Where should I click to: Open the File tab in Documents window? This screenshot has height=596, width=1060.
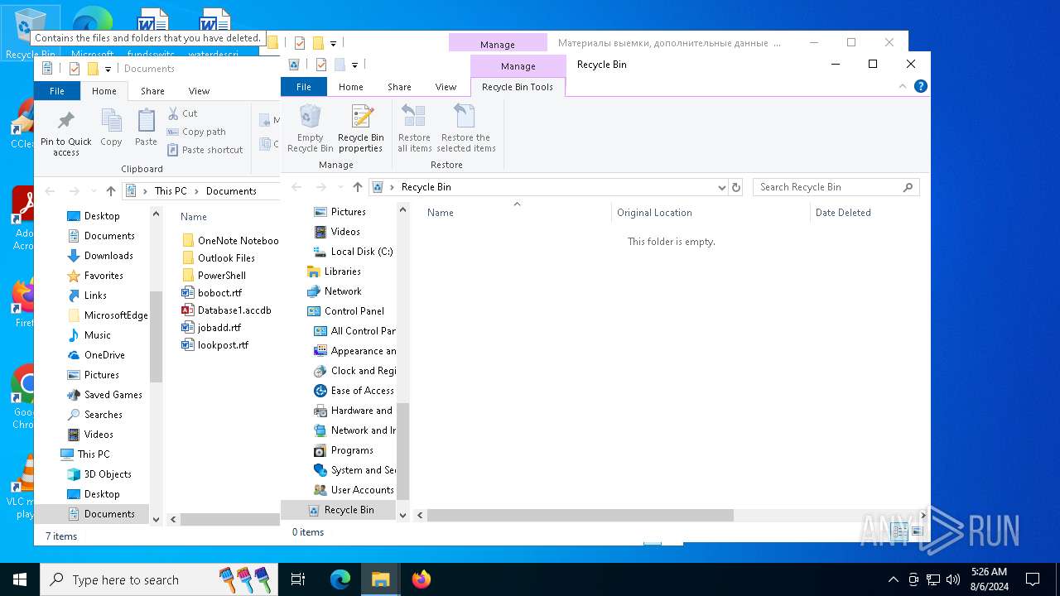tap(57, 91)
